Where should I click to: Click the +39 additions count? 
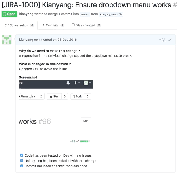(72, 141)
